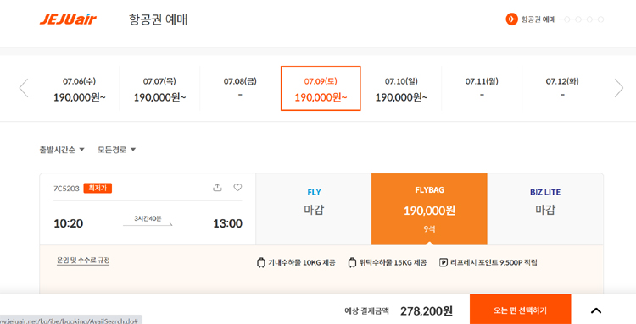636x324 pixels.
Task: Choose the FLY fare option
Action: tap(314, 209)
